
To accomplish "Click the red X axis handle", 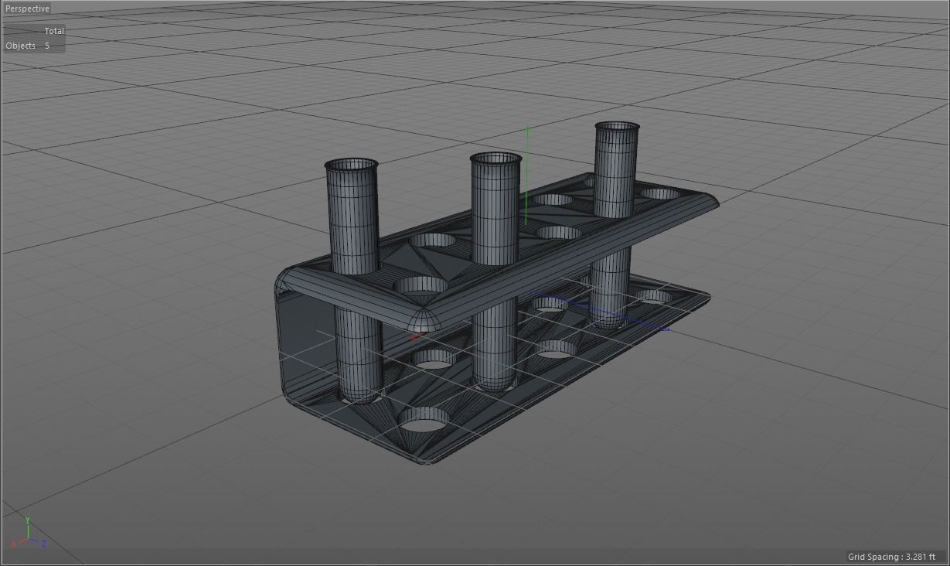I will click(417, 335).
